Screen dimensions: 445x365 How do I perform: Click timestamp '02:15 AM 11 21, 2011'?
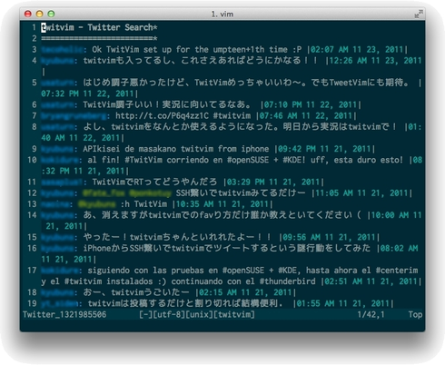pyautogui.click(x=245, y=292)
